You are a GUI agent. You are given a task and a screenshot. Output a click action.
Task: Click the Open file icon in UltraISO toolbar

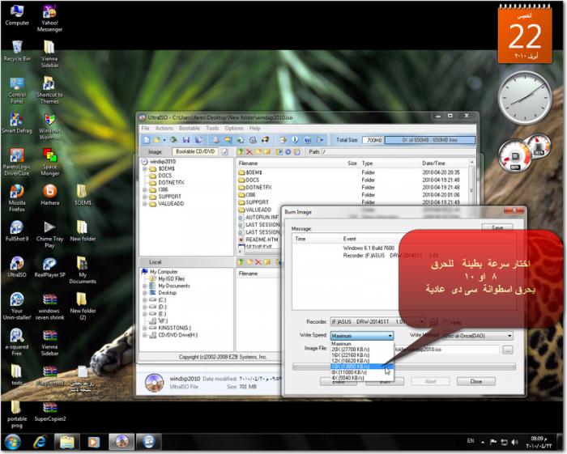coord(157,140)
